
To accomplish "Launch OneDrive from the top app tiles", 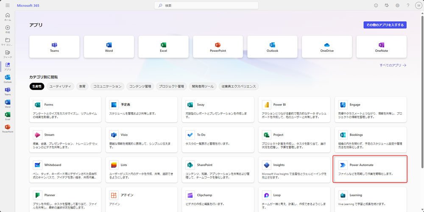I will coord(327,47).
